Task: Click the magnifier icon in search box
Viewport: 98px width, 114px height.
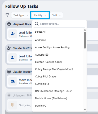Action: click(37, 24)
